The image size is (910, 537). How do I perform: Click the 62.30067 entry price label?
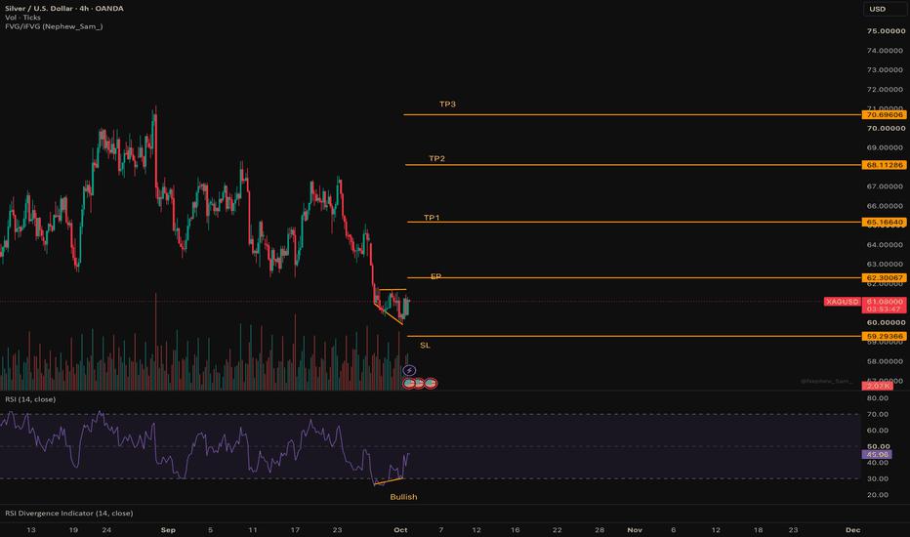click(885, 277)
